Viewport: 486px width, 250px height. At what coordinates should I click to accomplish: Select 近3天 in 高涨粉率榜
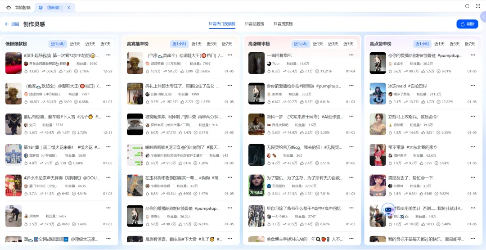[333, 44]
